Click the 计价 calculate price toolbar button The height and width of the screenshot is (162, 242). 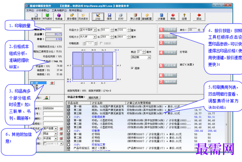(98, 17)
